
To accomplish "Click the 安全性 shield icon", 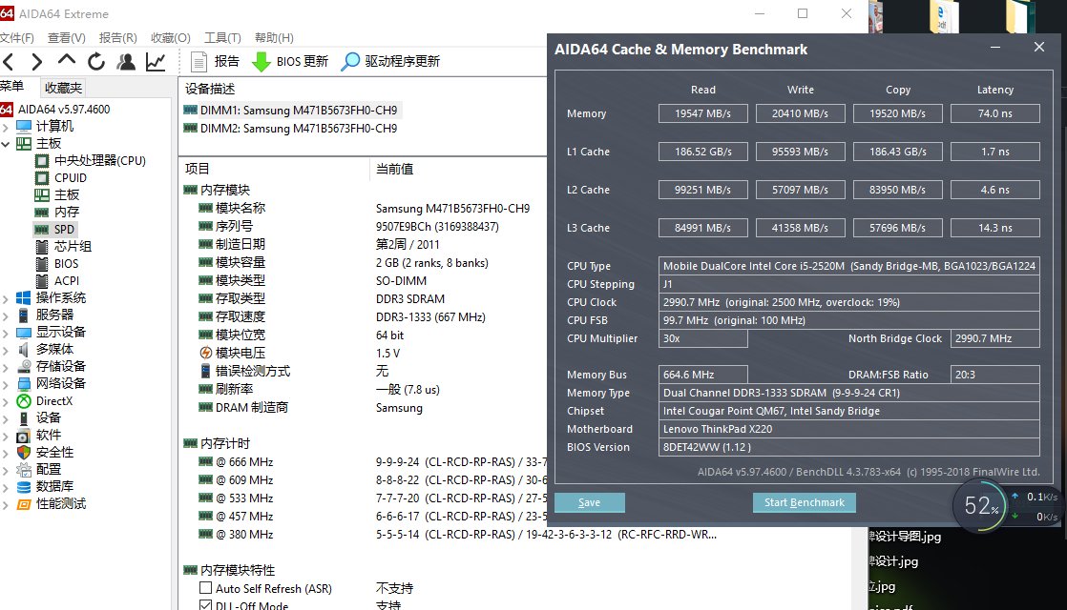I will click(24, 453).
